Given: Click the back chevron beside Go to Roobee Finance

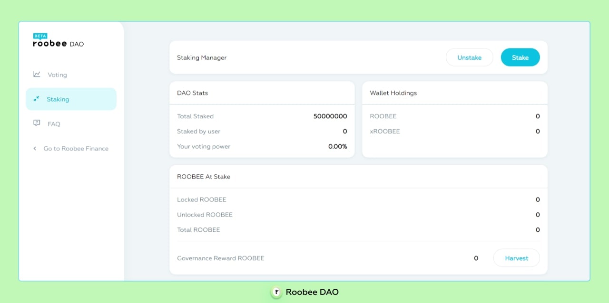Looking at the screenshot, I should 35,149.
